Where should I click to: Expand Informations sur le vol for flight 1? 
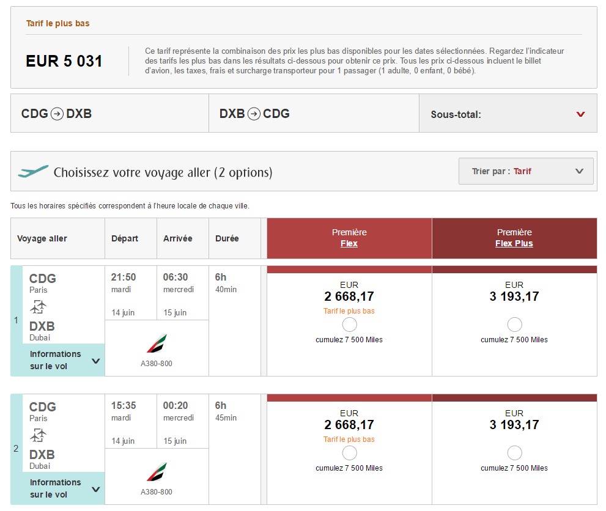click(64, 360)
